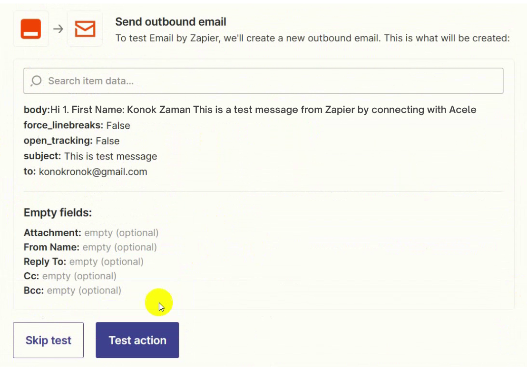Viewport: 527px width, 370px height.
Task: Click the subject line value
Action: click(x=110, y=156)
